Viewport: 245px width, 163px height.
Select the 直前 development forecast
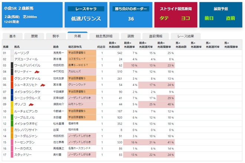[231, 18]
